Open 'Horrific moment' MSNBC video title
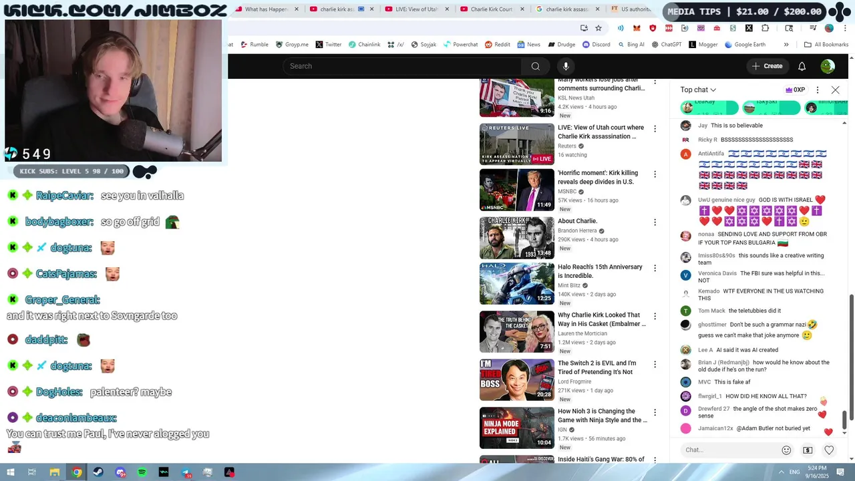The height and width of the screenshot is (481, 855). click(x=597, y=178)
